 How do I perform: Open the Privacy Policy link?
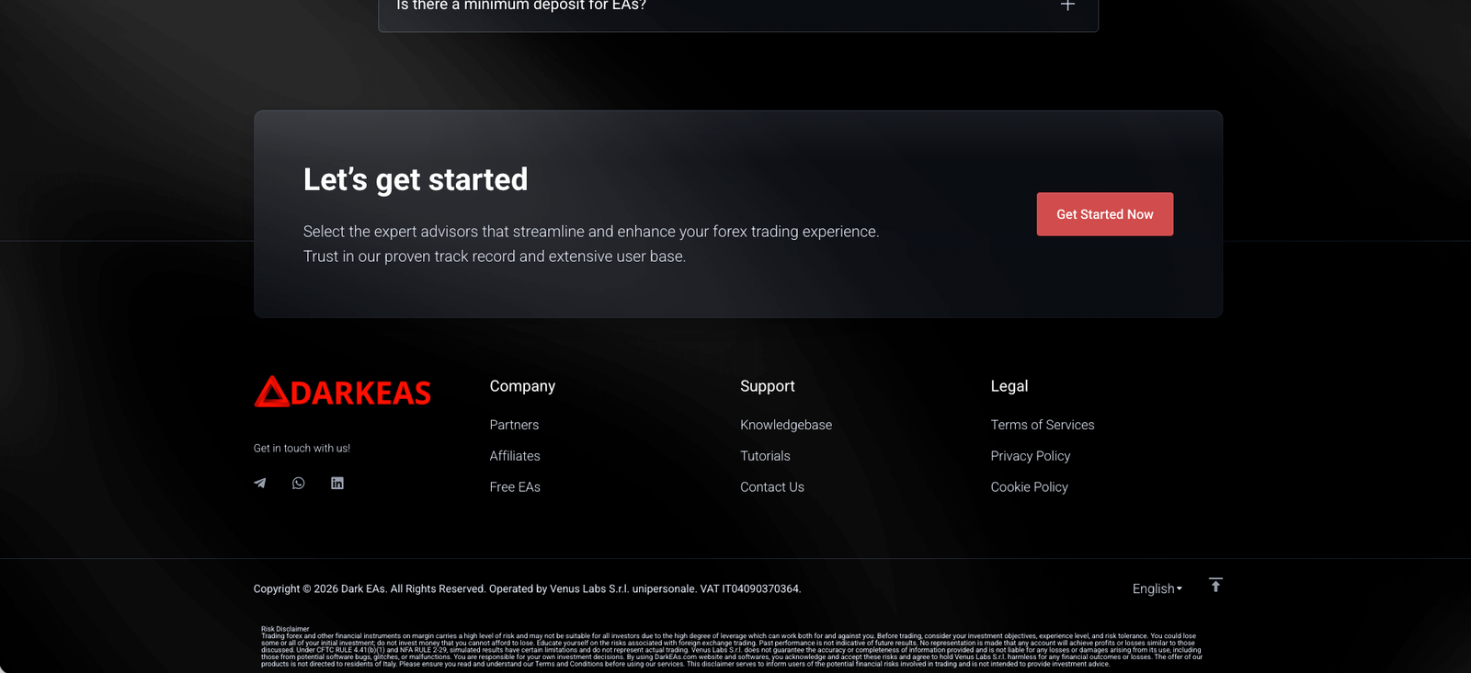pyautogui.click(x=1031, y=456)
